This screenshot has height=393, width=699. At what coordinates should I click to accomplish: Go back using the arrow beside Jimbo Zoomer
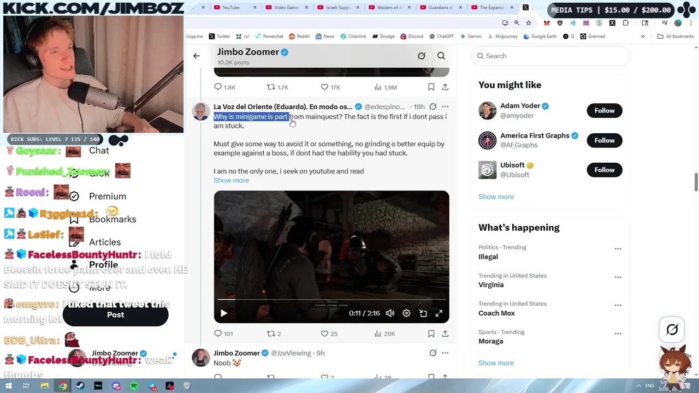tap(197, 56)
